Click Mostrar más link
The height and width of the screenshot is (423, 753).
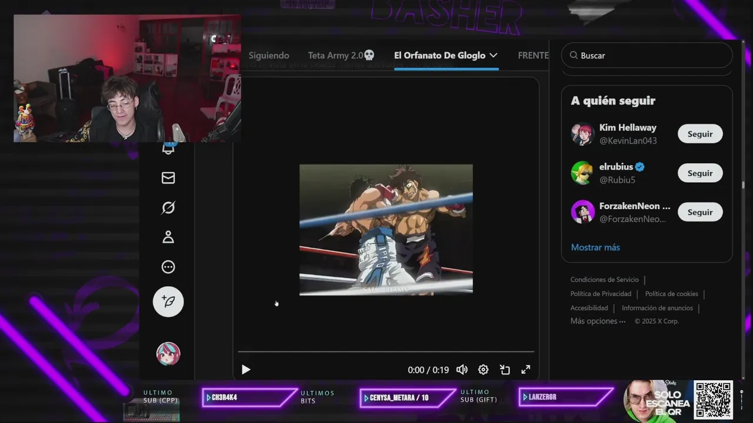click(x=595, y=247)
